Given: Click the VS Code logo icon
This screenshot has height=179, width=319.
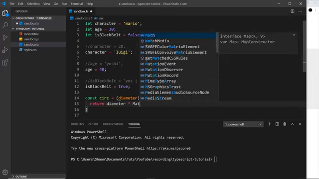Looking at the screenshot, I should click(x=3, y=3).
